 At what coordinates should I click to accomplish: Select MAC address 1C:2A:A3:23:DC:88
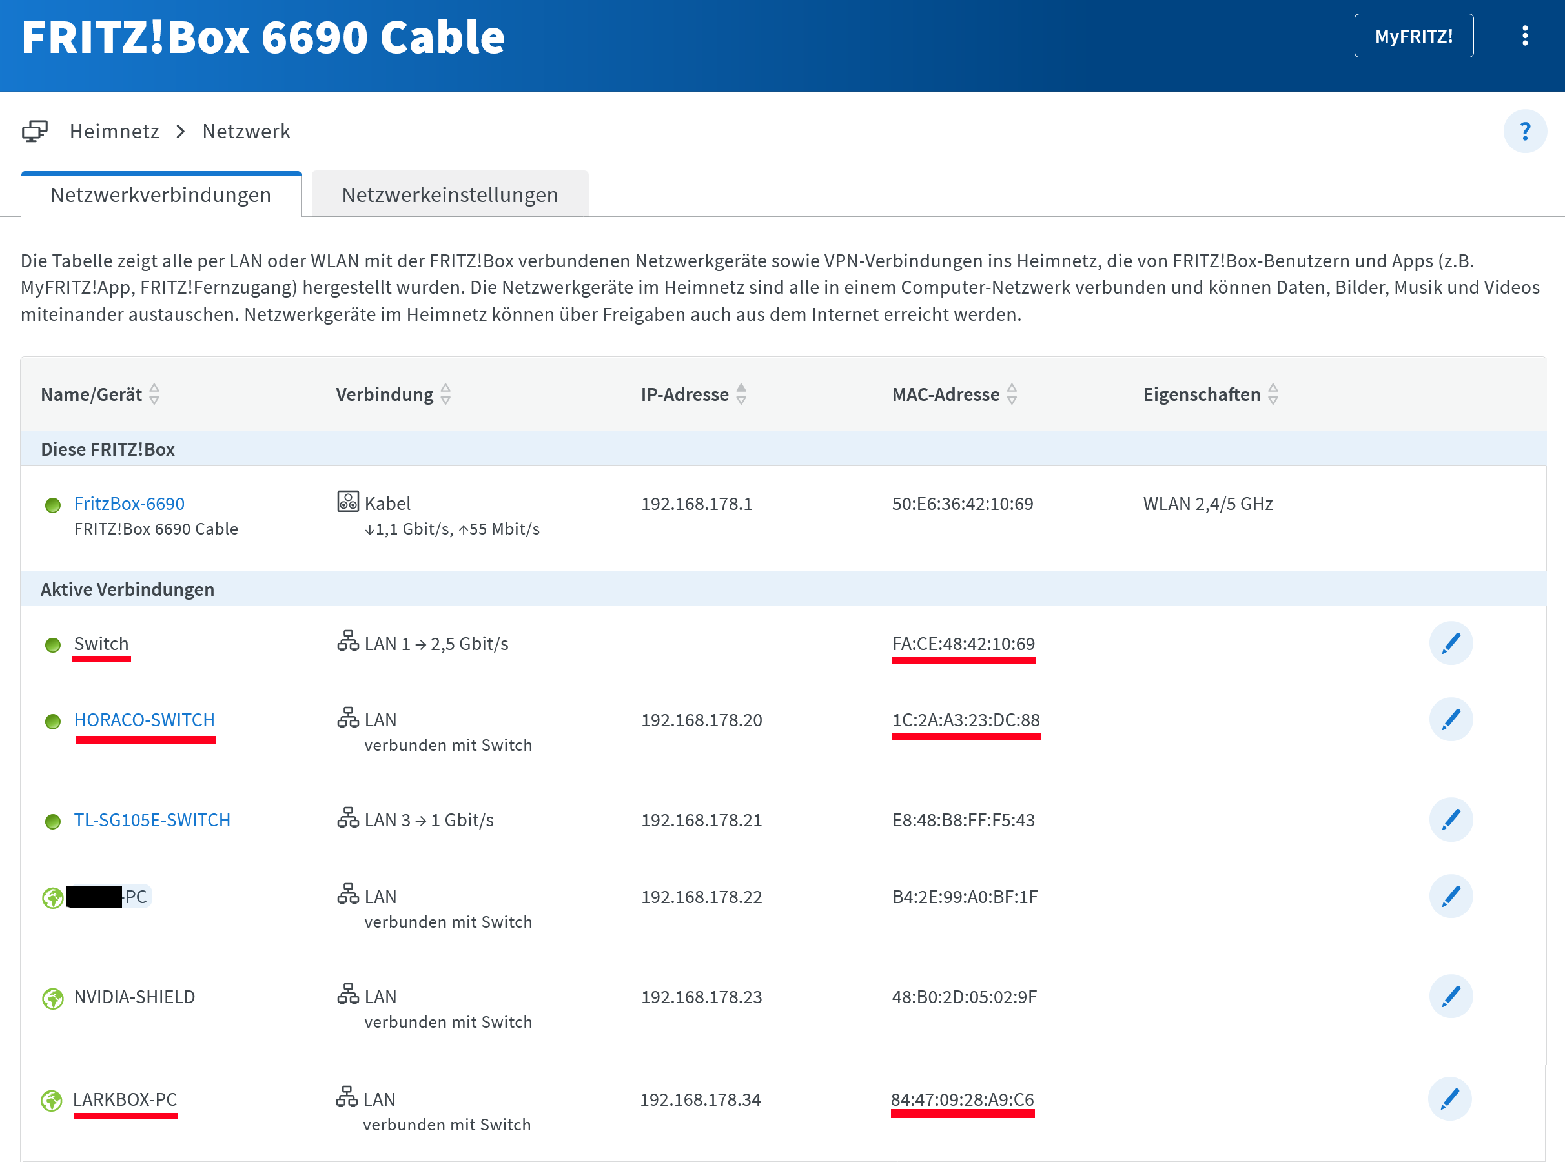[x=966, y=720]
